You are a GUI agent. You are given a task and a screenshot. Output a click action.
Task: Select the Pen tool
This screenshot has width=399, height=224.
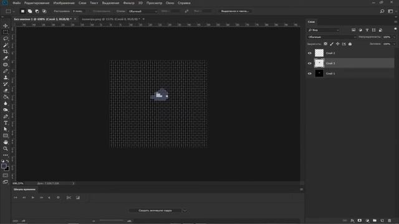6,116
